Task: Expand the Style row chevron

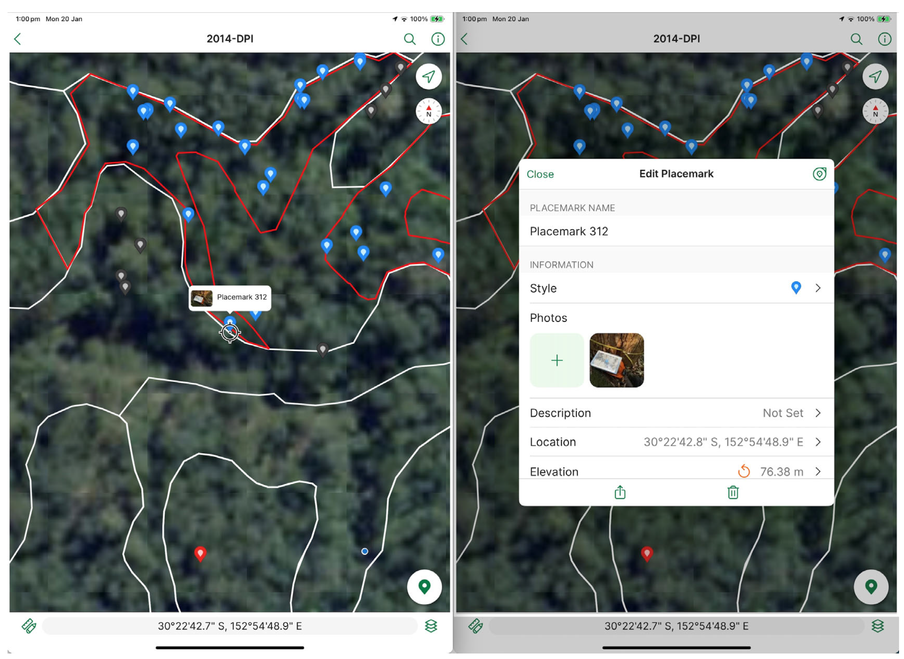Action: (x=818, y=288)
